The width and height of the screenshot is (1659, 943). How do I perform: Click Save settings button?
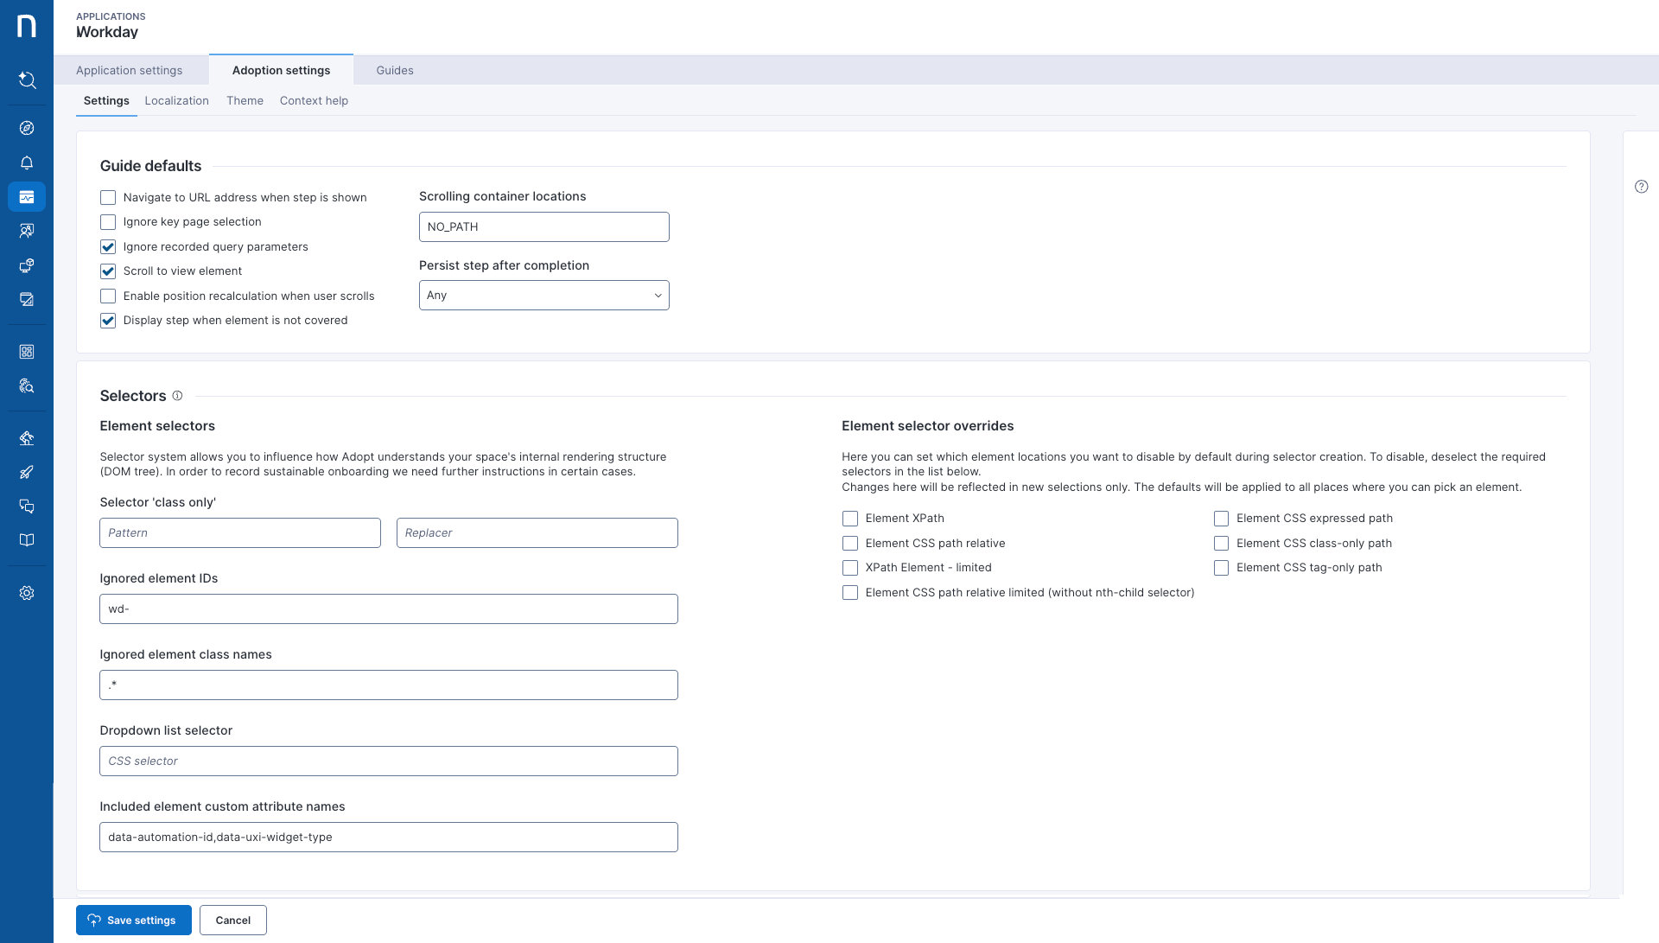tap(134, 921)
